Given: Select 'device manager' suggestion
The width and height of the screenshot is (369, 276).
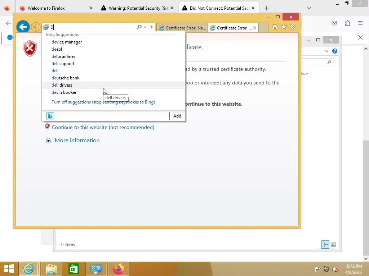Looking at the screenshot, I should 114,42.
